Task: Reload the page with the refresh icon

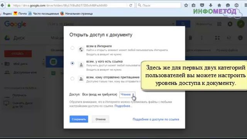Action: click(130, 5)
